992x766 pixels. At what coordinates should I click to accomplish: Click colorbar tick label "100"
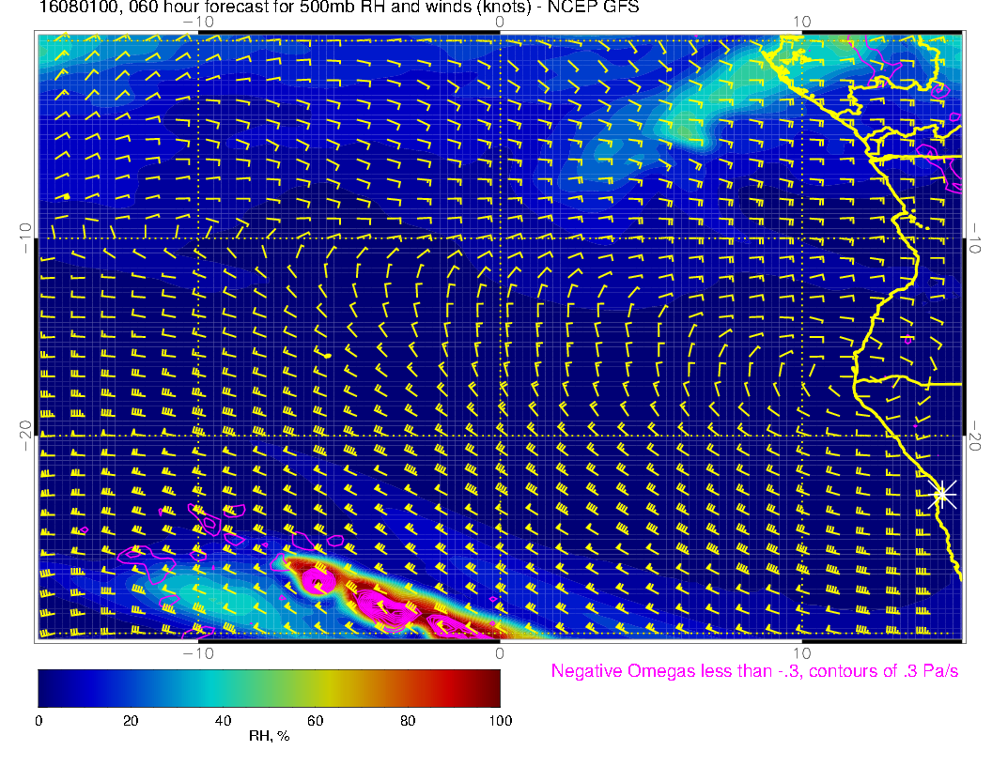point(501,721)
